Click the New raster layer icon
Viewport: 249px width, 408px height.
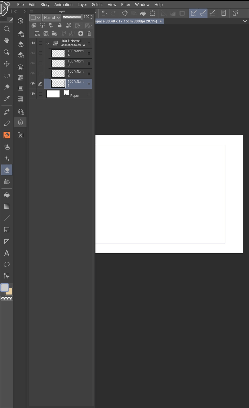click(37, 34)
